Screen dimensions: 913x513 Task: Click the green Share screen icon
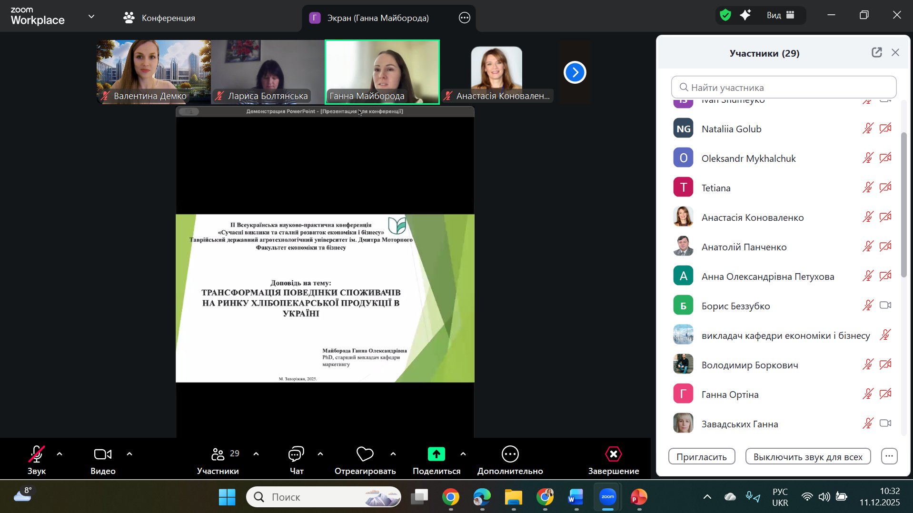point(436,454)
